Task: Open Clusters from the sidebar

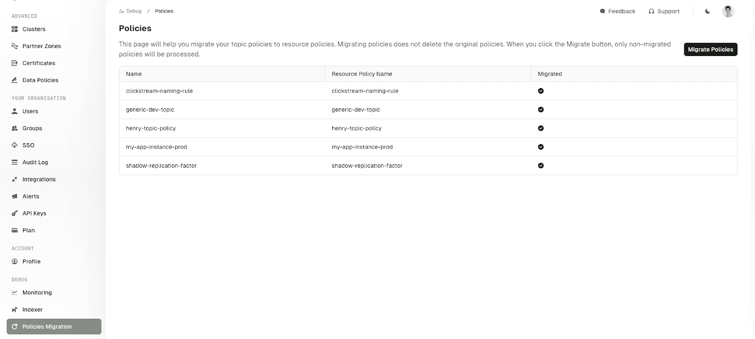Action: click(x=34, y=29)
